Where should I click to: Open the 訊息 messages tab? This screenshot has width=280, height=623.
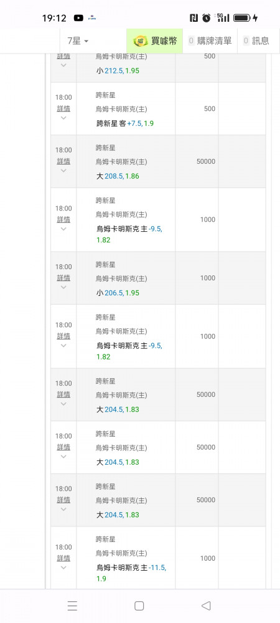pyautogui.click(x=256, y=40)
